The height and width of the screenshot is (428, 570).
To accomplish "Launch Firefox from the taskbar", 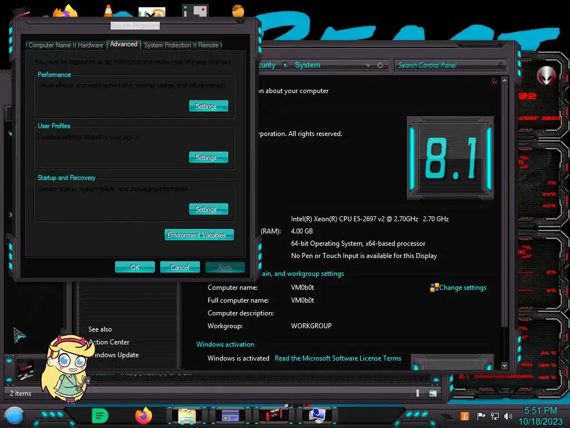I will 143,416.
